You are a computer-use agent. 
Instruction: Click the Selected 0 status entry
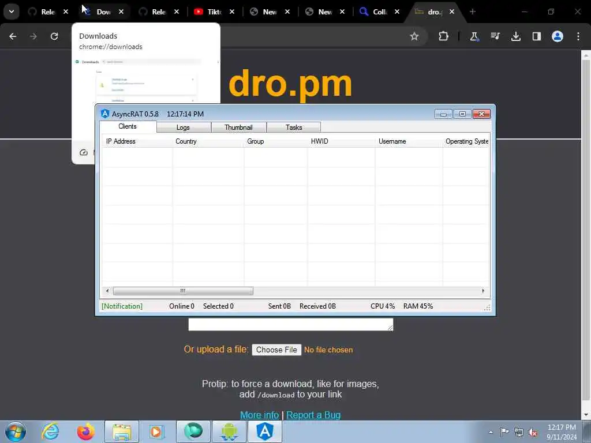(218, 306)
